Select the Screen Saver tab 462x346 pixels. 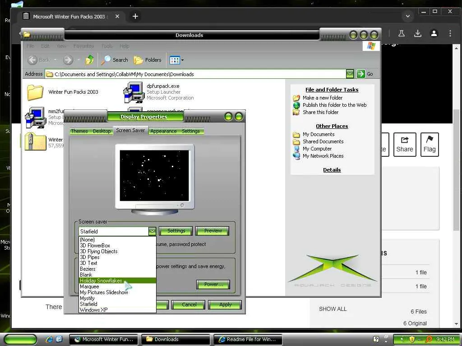point(130,130)
